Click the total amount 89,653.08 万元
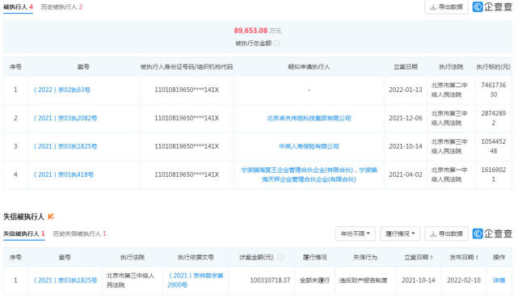 pyautogui.click(x=258, y=31)
